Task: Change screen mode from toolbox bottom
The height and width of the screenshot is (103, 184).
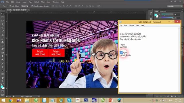Action: point(3,95)
